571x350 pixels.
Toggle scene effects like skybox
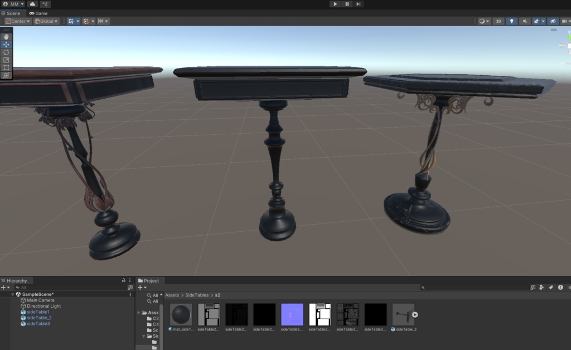[x=536, y=21]
